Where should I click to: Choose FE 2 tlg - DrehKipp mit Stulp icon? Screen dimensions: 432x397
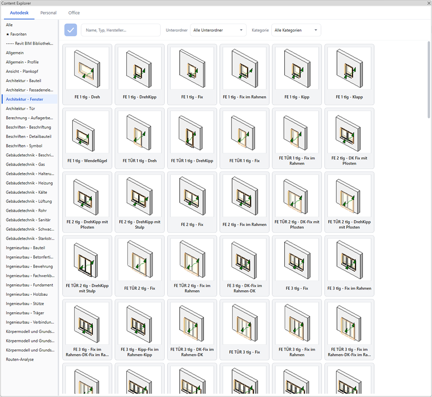[x=140, y=196]
